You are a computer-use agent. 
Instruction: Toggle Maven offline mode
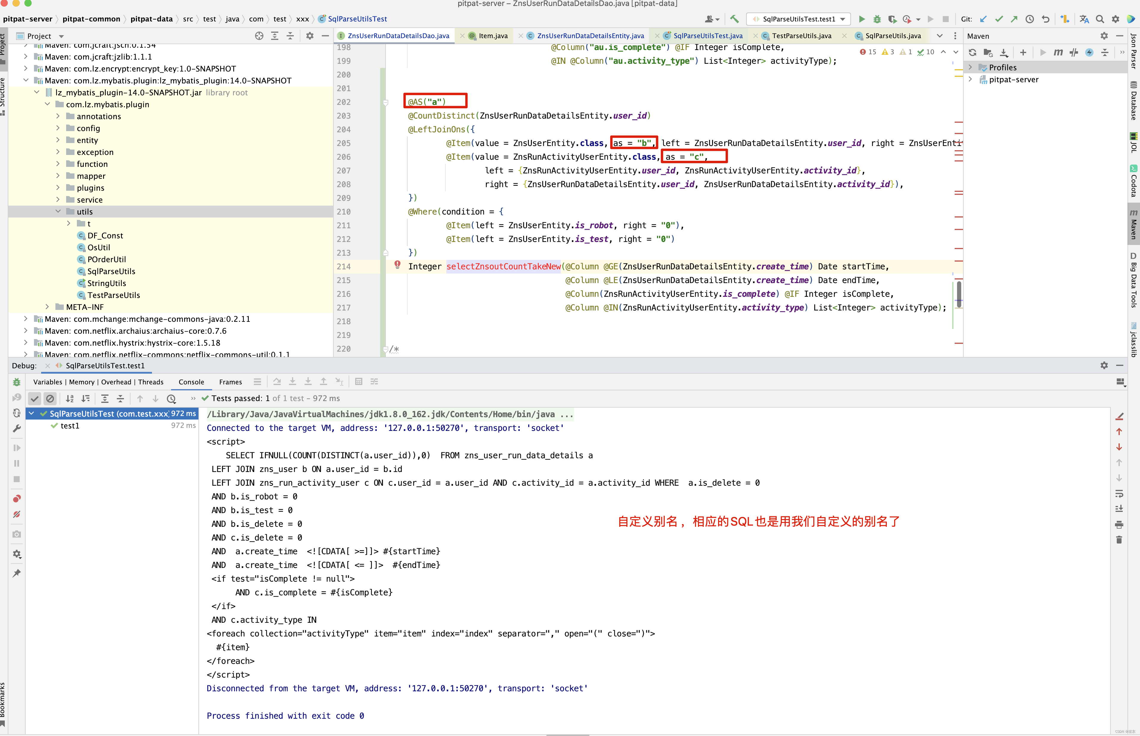coord(1074,52)
